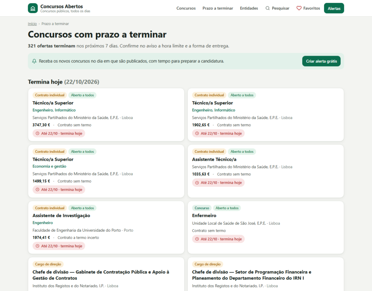This screenshot has width=372, height=291.
Task: Click Contrato individual tag on 3747,30 € card
Action: [x=49, y=95]
